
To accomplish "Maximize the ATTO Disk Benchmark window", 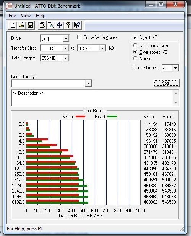I will point(161,5).
